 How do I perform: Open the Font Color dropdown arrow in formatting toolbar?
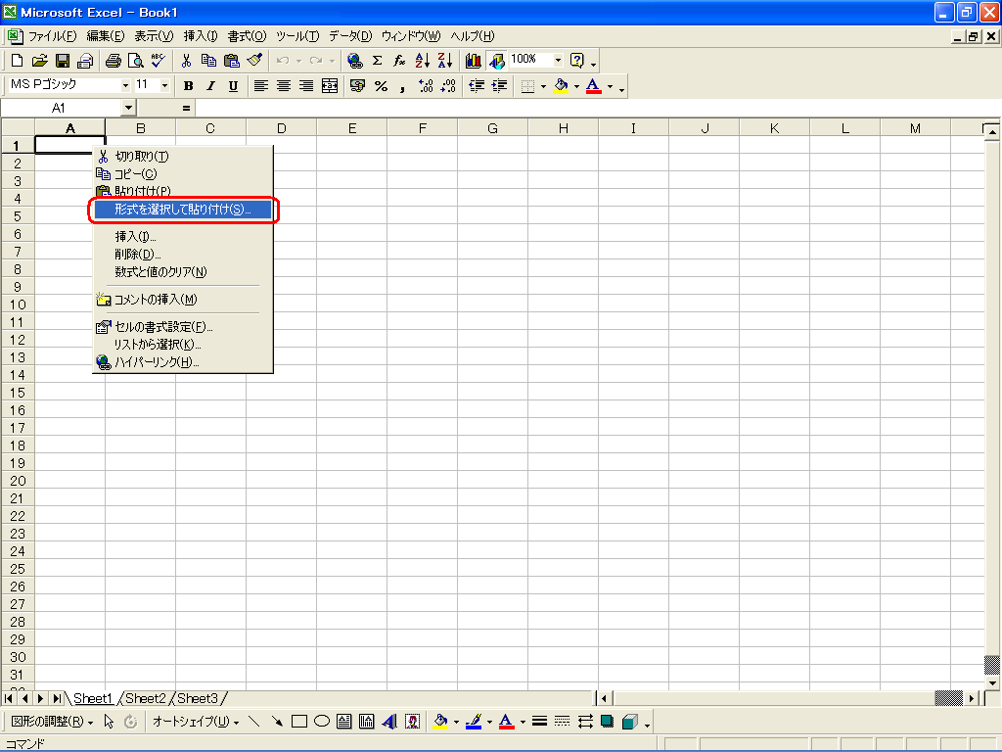610,86
